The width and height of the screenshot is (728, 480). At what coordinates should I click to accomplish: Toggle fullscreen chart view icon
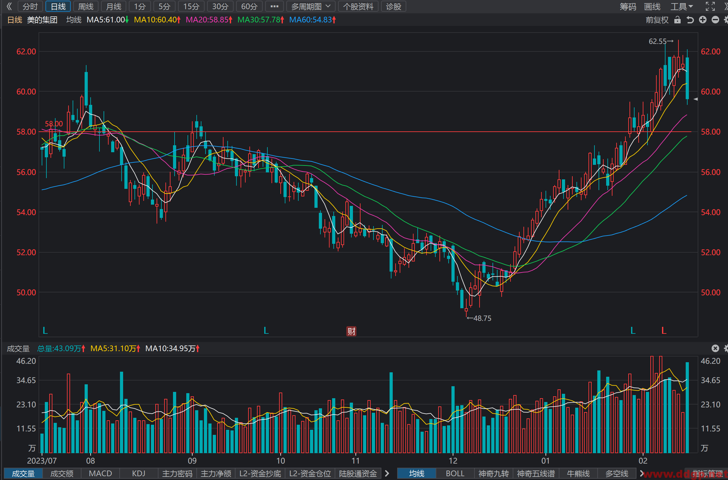[710, 6]
